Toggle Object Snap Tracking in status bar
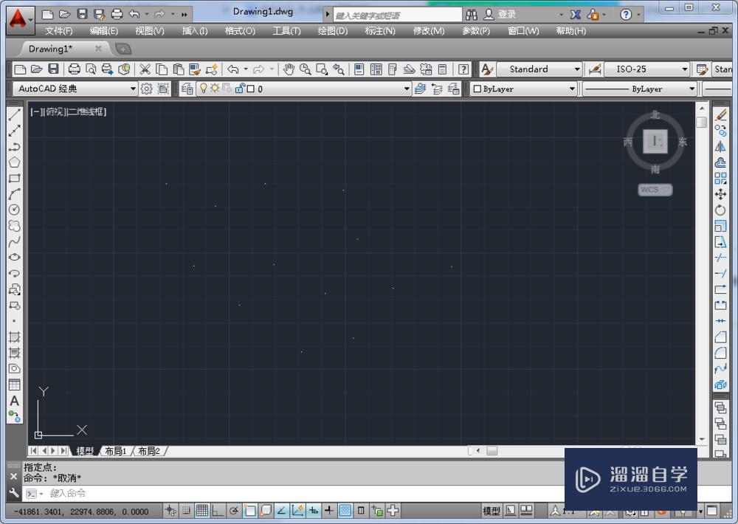The width and height of the screenshot is (738, 524). (x=281, y=511)
